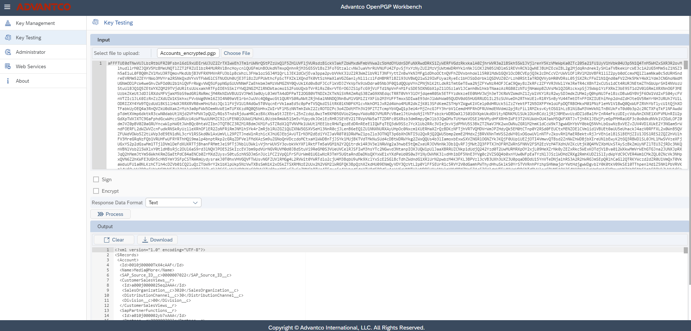The width and height of the screenshot is (691, 331).
Task: Click the dropdown arrow next to Text
Action: [x=195, y=202]
